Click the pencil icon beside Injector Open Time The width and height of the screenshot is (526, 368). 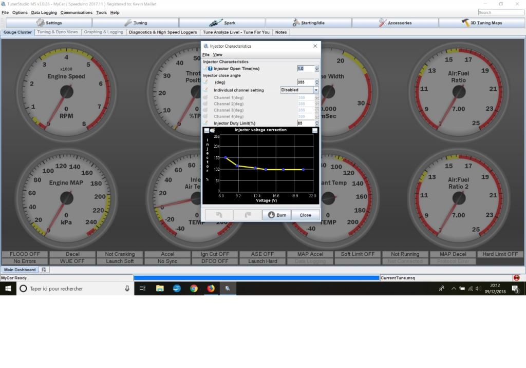(205, 68)
